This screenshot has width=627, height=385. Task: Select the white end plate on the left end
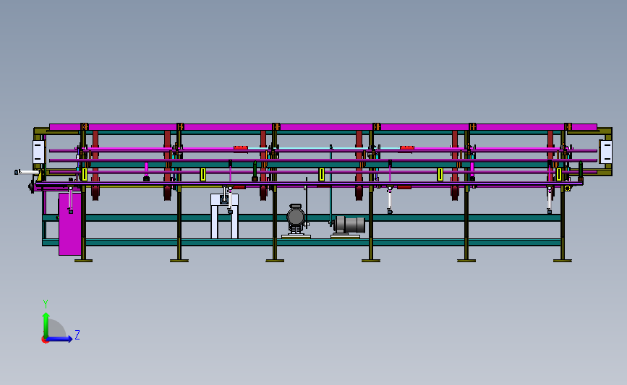(x=38, y=152)
